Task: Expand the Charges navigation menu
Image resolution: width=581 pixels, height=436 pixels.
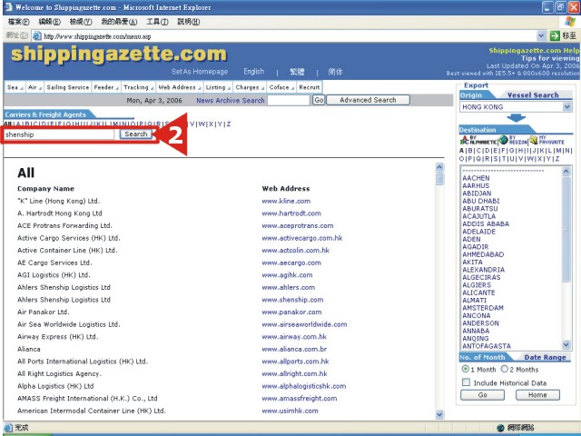Action: pos(250,87)
